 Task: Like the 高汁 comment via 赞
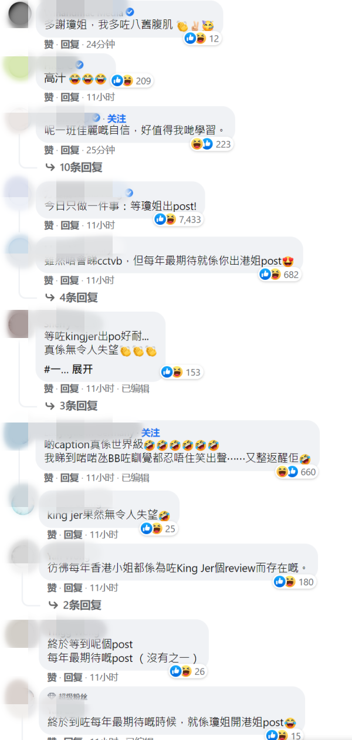[49, 97]
